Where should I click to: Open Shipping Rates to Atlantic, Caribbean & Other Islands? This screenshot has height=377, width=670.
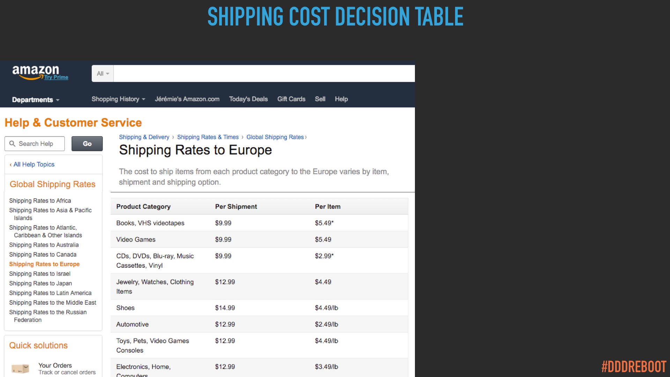click(45, 231)
